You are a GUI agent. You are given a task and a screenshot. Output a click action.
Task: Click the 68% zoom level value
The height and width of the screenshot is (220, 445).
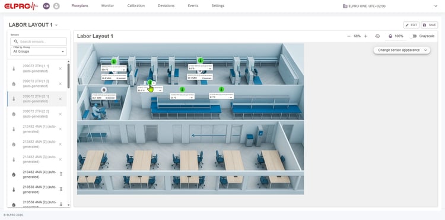[x=357, y=36]
